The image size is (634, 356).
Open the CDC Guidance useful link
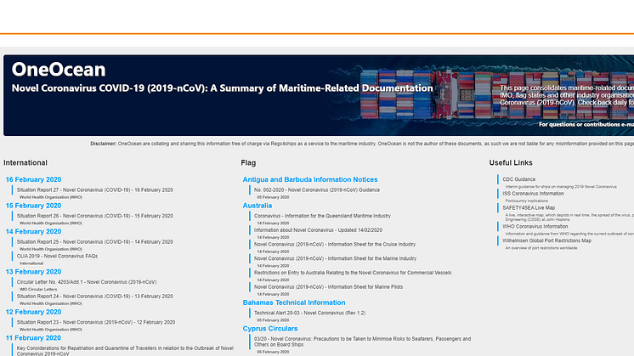pyautogui.click(x=518, y=179)
